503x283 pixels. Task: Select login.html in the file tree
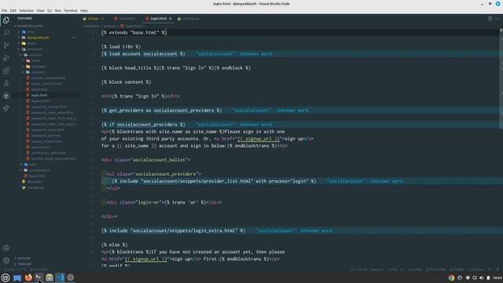(39, 95)
